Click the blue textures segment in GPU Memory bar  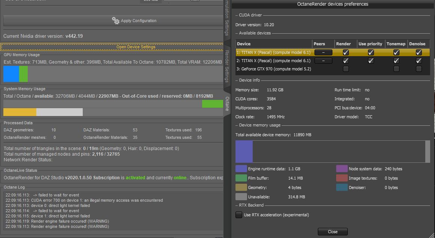[11, 74]
